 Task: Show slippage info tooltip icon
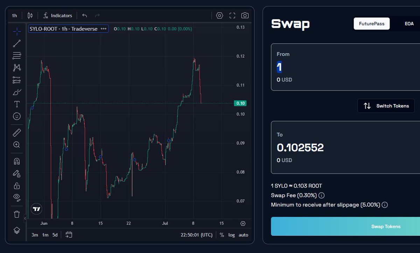(385, 205)
